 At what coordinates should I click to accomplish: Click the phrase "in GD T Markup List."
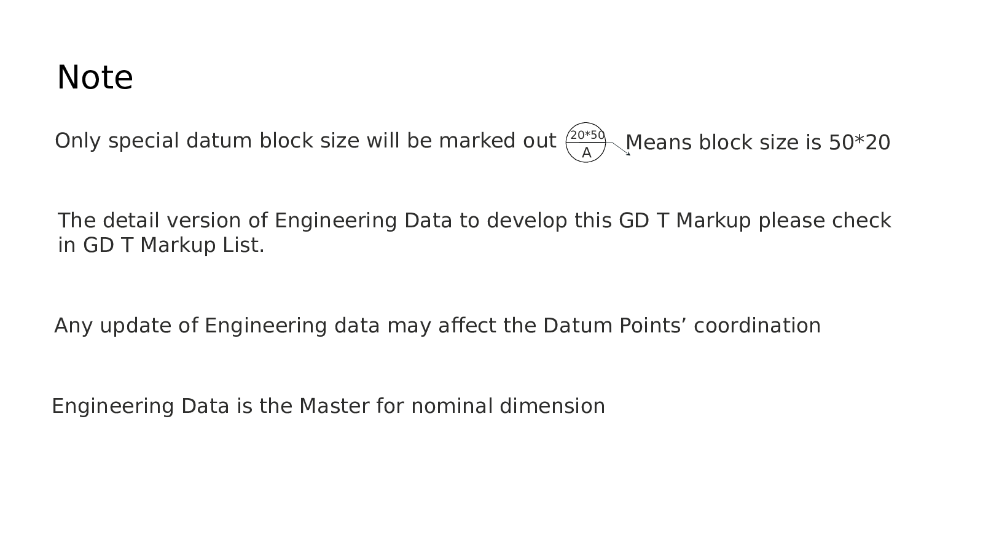(161, 245)
